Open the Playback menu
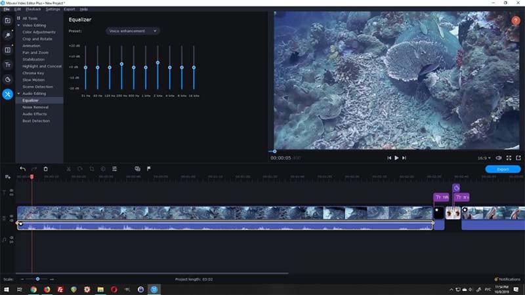Viewport: 525px width, 295px height. 33,9
